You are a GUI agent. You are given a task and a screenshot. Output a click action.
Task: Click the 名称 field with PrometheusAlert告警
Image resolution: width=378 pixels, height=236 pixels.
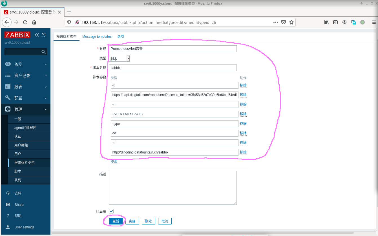[x=173, y=48]
